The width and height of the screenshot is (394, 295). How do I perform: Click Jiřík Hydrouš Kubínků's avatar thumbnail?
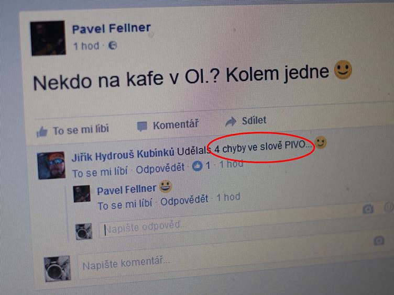pyautogui.click(x=51, y=165)
